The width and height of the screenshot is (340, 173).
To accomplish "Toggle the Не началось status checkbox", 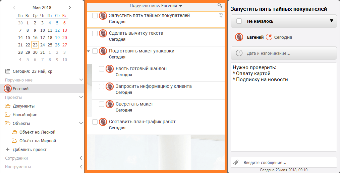I will [x=239, y=21].
